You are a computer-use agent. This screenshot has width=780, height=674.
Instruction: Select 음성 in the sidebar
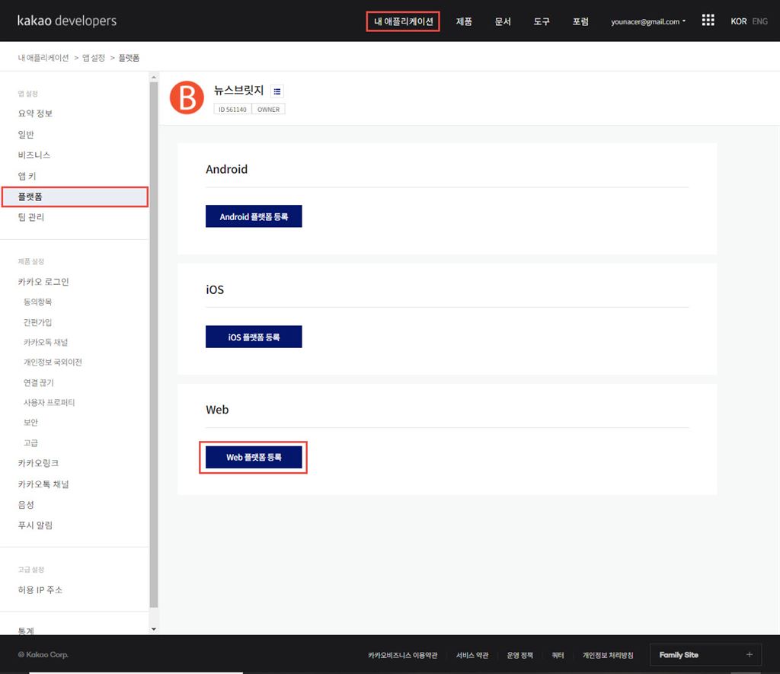tap(26, 505)
